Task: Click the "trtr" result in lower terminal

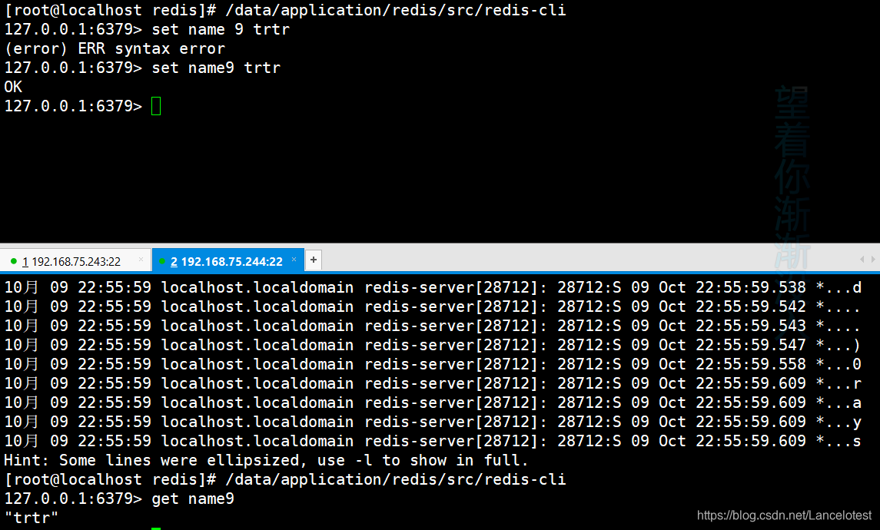Action: point(31,518)
